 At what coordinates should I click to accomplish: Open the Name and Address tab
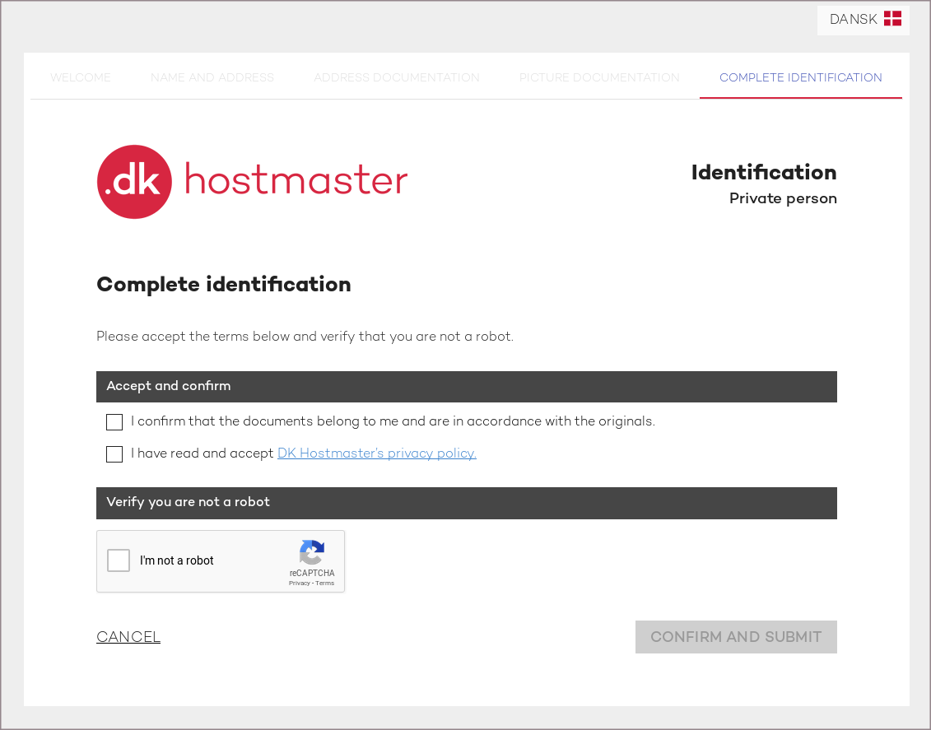[212, 78]
